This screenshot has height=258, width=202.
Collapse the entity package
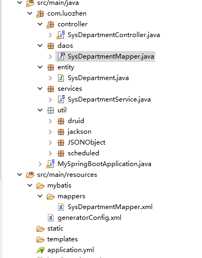[x=40, y=67]
